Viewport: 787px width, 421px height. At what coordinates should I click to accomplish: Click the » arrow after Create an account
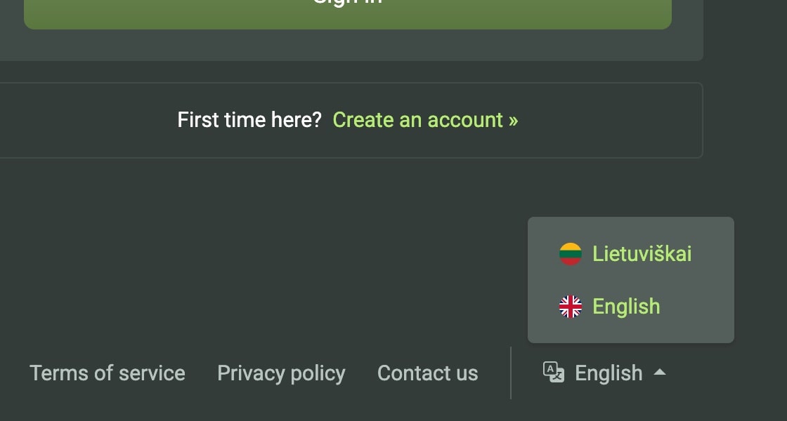pyautogui.click(x=513, y=121)
